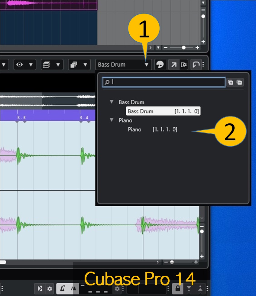The height and width of the screenshot is (296, 256).
Task: Click vertical zoom-in plus in upper panel
Action: click(x=203, y=42)
